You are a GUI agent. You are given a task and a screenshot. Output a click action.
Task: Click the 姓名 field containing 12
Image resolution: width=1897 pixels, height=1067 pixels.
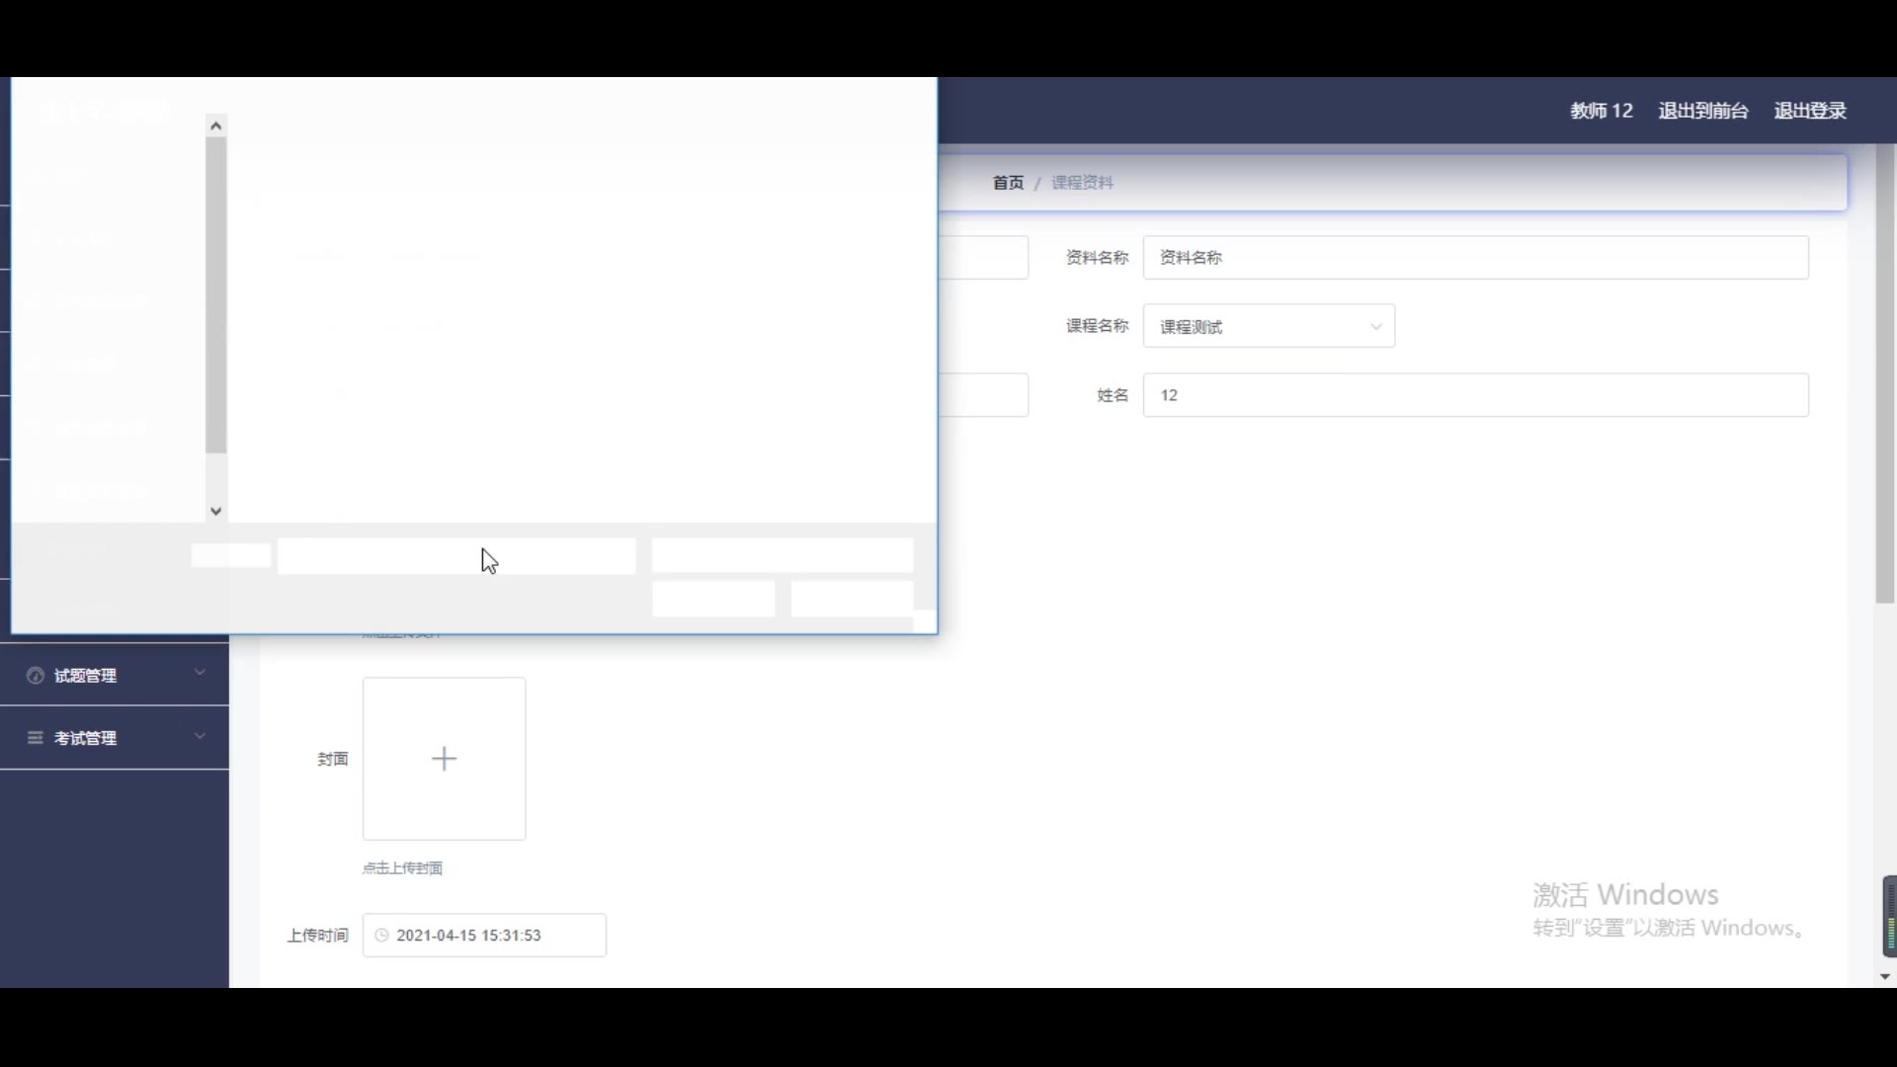tap(1475, 395)
